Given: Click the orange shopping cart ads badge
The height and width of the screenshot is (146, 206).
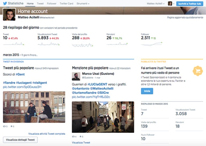Looking at the screenshot, I should click(x=198, y=71).
